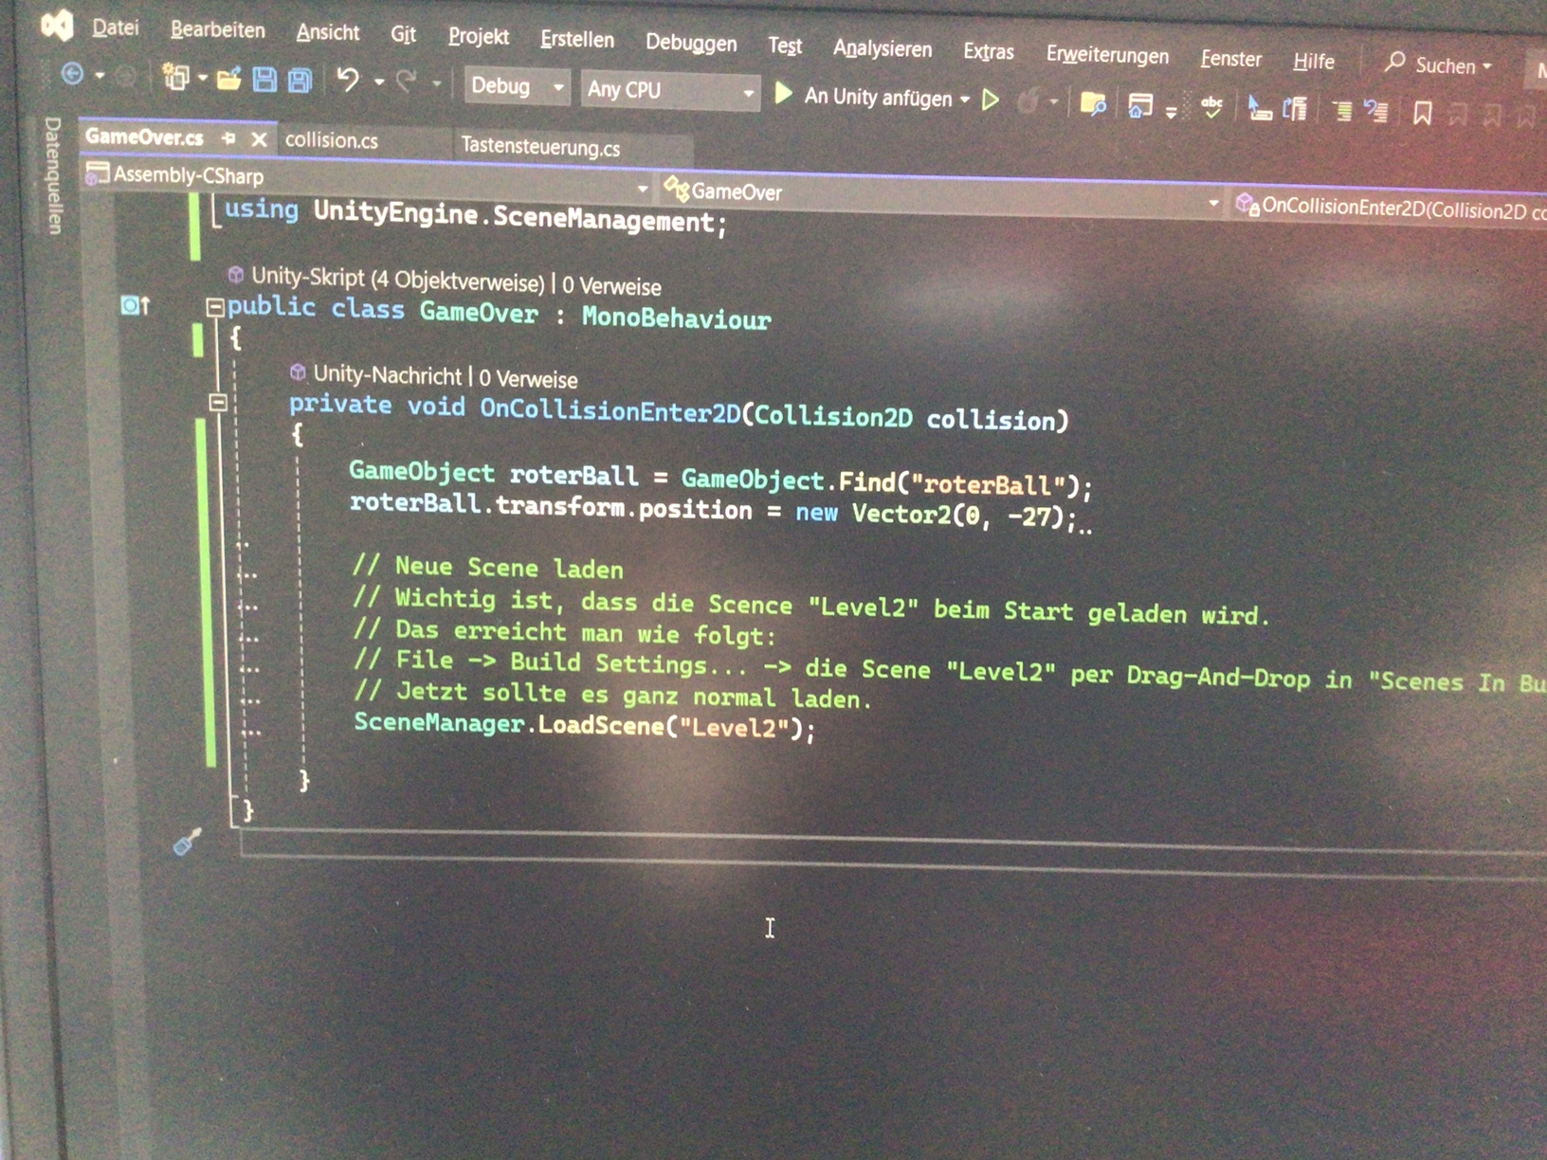This screenshot has height=1160, width=1547.
Task: Start without debugging using outlined play icon
Action: coord(991,100)
